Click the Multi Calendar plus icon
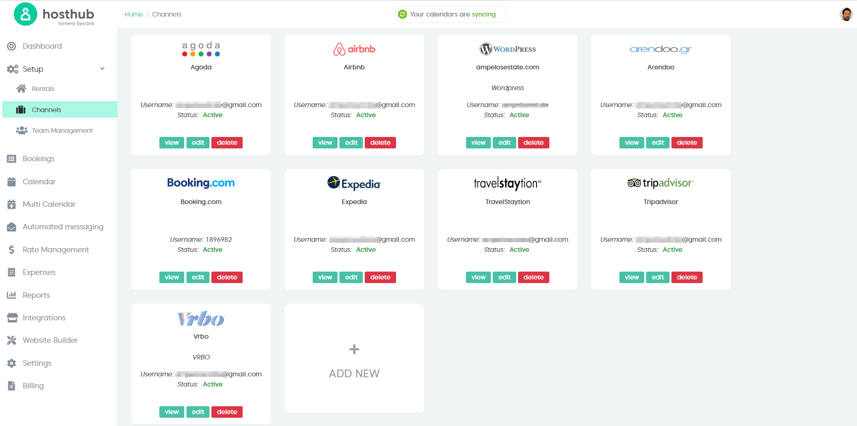The height and width of the screenshot is (426, 857). click(x=12, y=204)
